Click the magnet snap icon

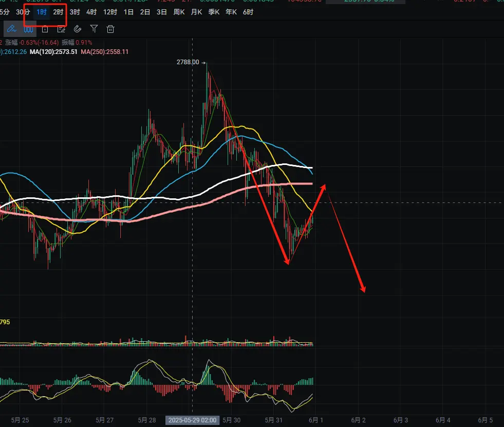click(x=78, y=29)
